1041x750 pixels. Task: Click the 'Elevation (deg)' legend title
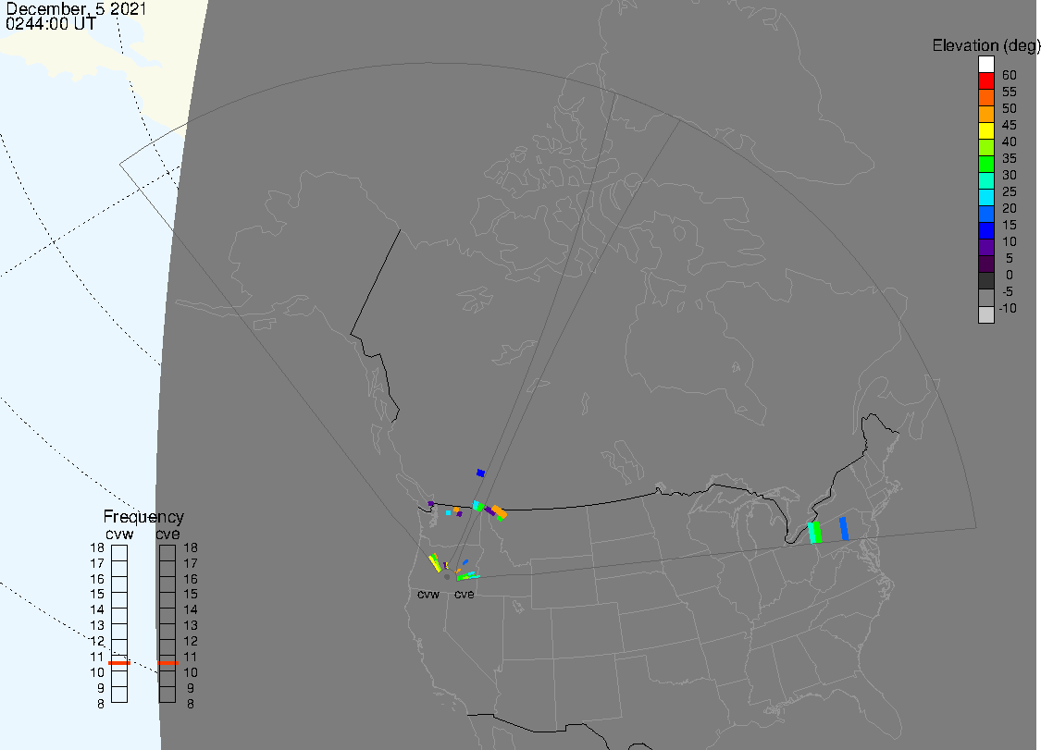(985, 45)
